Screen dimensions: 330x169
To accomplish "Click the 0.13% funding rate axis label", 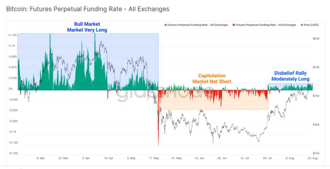I will tap(13, 35).
